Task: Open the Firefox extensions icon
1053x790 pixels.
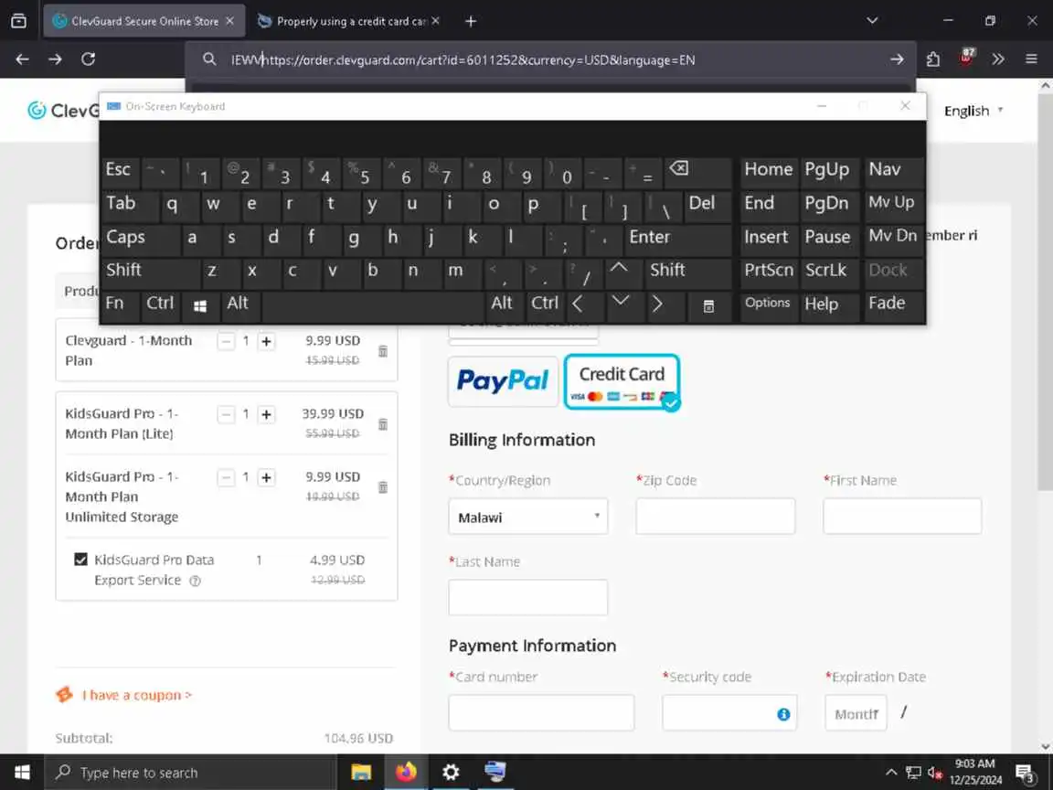Action: pyautogui.click(x=932, y=59)
